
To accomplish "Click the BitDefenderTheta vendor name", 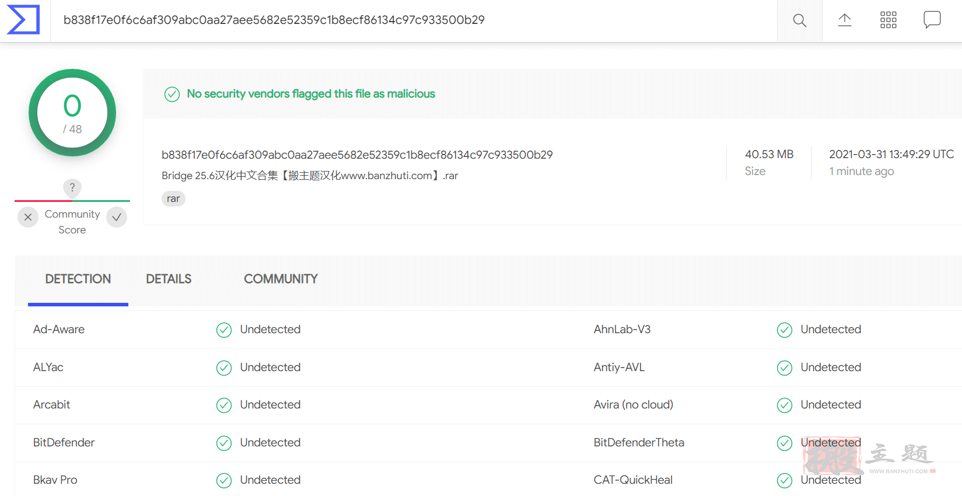I will pos(639,443).
